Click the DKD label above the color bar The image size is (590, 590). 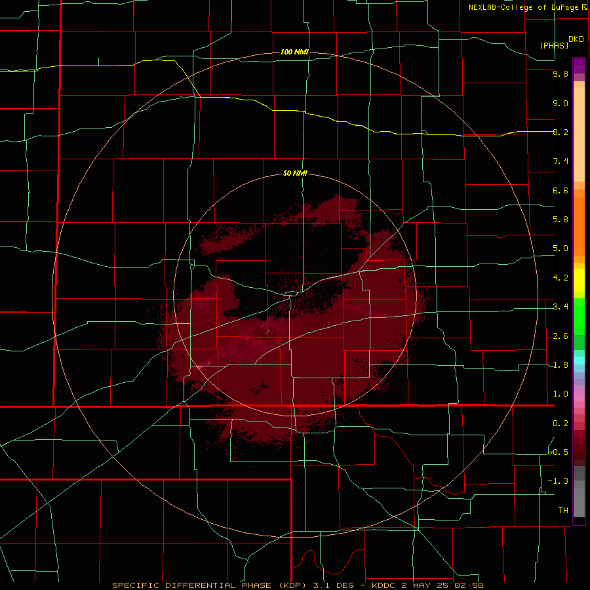click(576, 39)
